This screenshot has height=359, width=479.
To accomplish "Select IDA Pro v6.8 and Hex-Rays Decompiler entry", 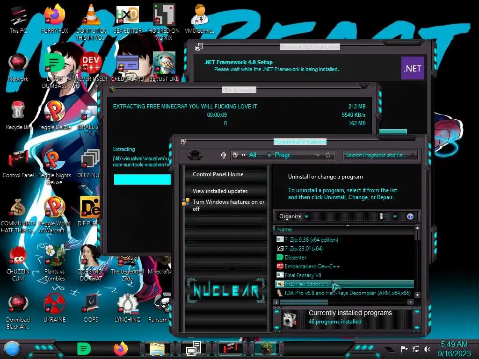I will coord(344,293).
